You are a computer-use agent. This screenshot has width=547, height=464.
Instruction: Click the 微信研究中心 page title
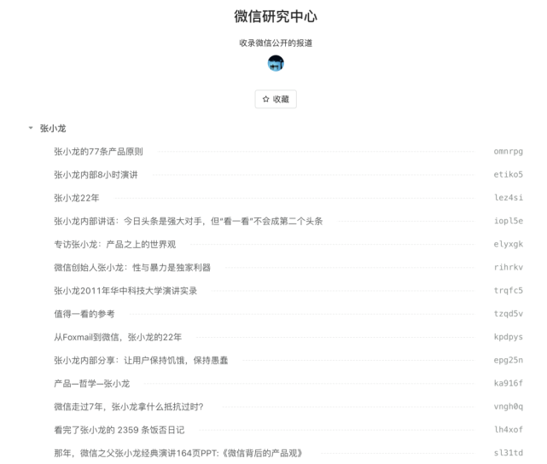tap(276, 16)
